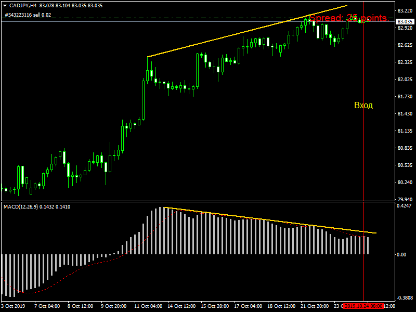The image size is (416, 312).
Task: Click time axis label 21 Oct 20:00
Action: [x=315, y=306]
